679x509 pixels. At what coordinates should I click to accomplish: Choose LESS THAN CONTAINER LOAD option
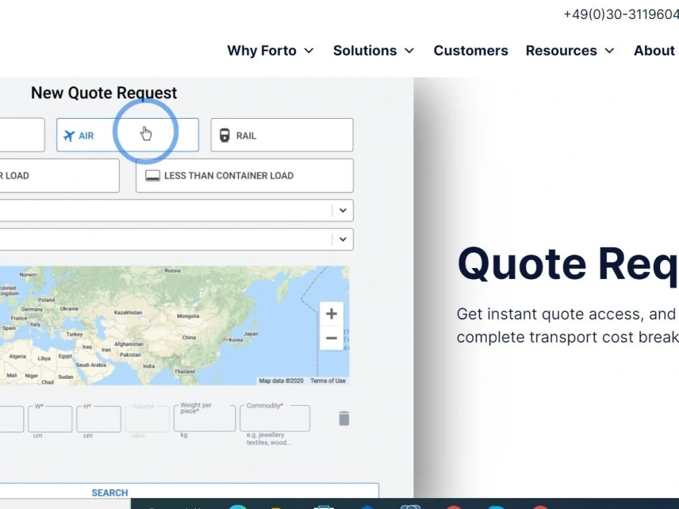coord(244,176)
